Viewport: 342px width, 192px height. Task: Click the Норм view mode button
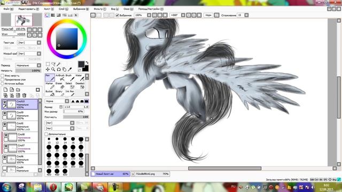[x=208, y=15]
